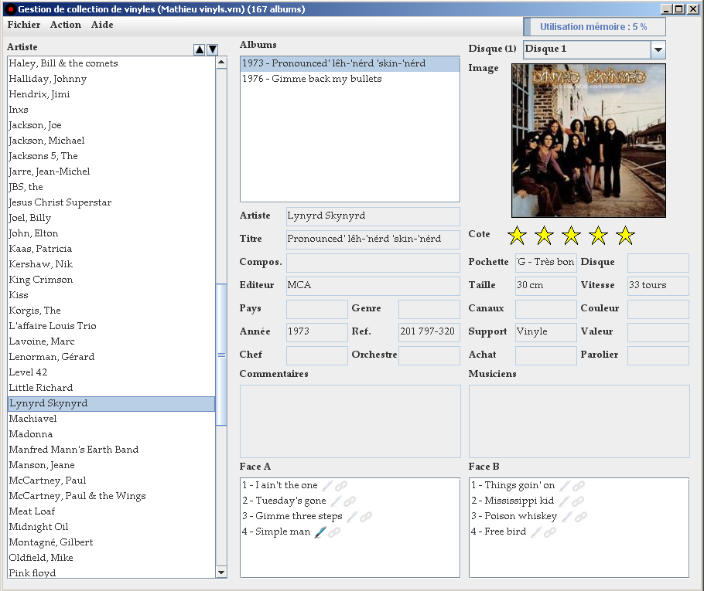704x591 pixels.
Task: Set rating to two stars
Action: 544,236
